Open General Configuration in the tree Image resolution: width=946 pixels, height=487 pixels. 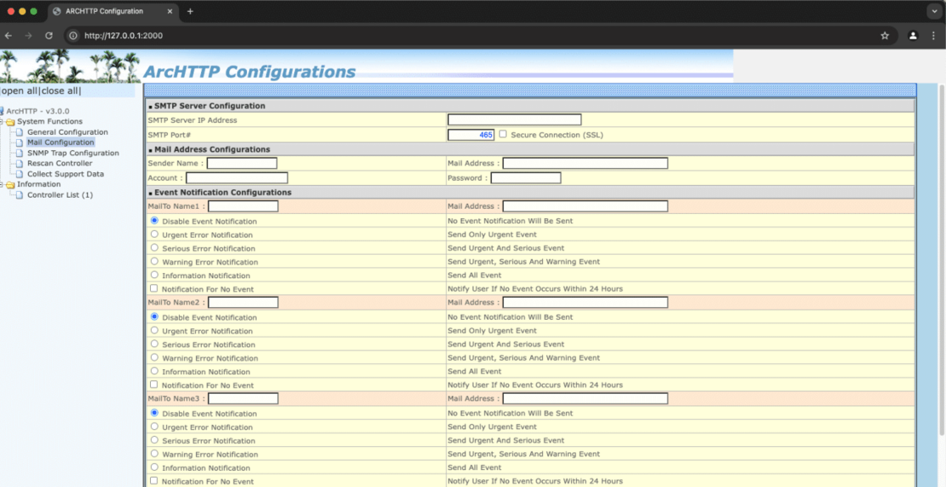[67, 132]
